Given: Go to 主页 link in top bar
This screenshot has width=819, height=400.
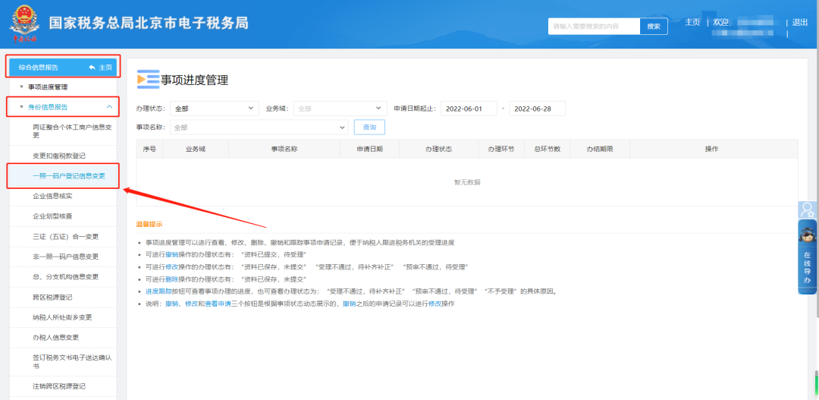Looking at the screenshot, I should click(692, 22).
